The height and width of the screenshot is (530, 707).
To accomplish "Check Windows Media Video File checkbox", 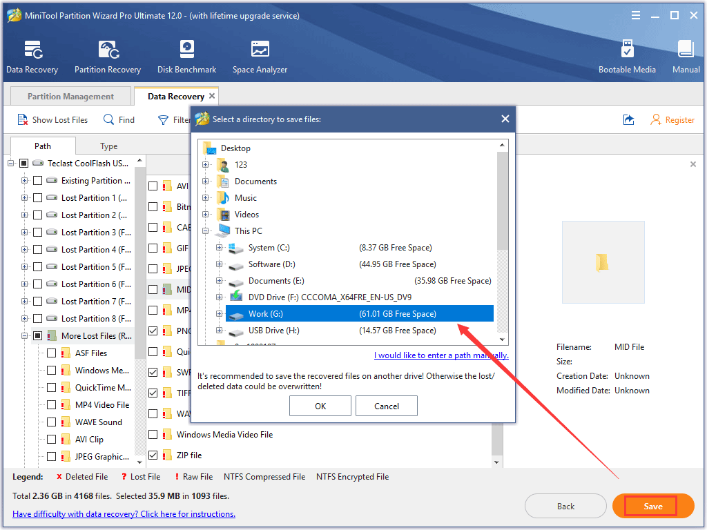I will 153,435.
